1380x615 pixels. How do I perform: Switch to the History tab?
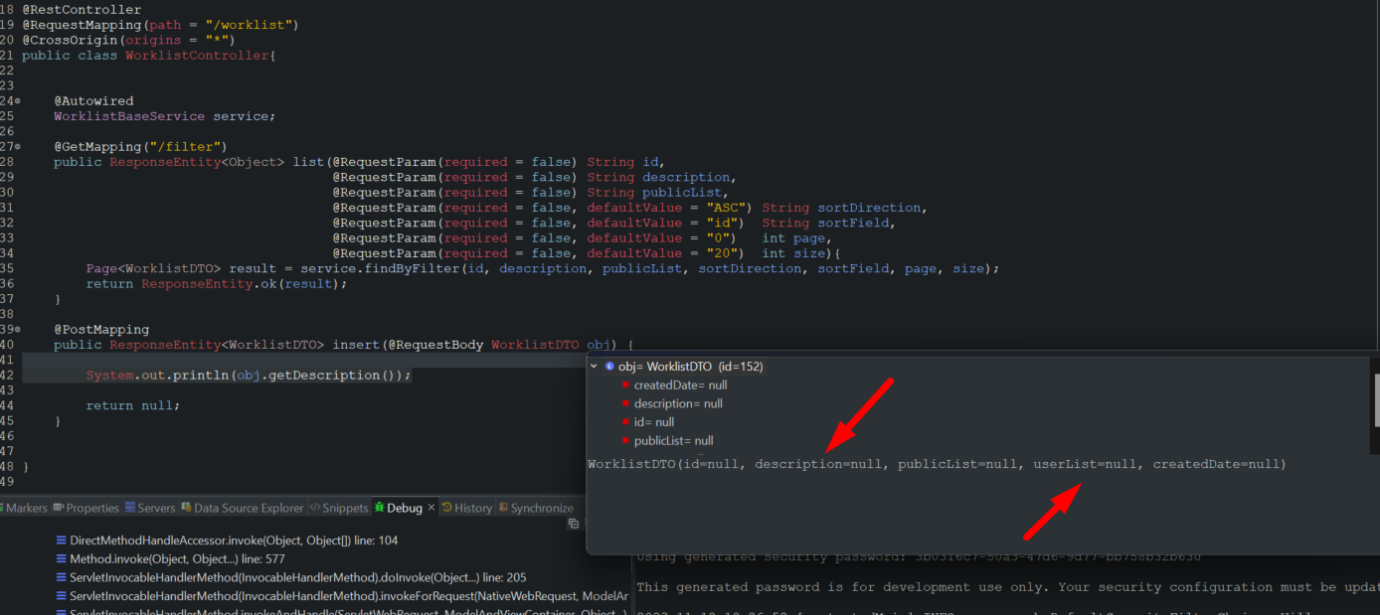coord(466,508)
